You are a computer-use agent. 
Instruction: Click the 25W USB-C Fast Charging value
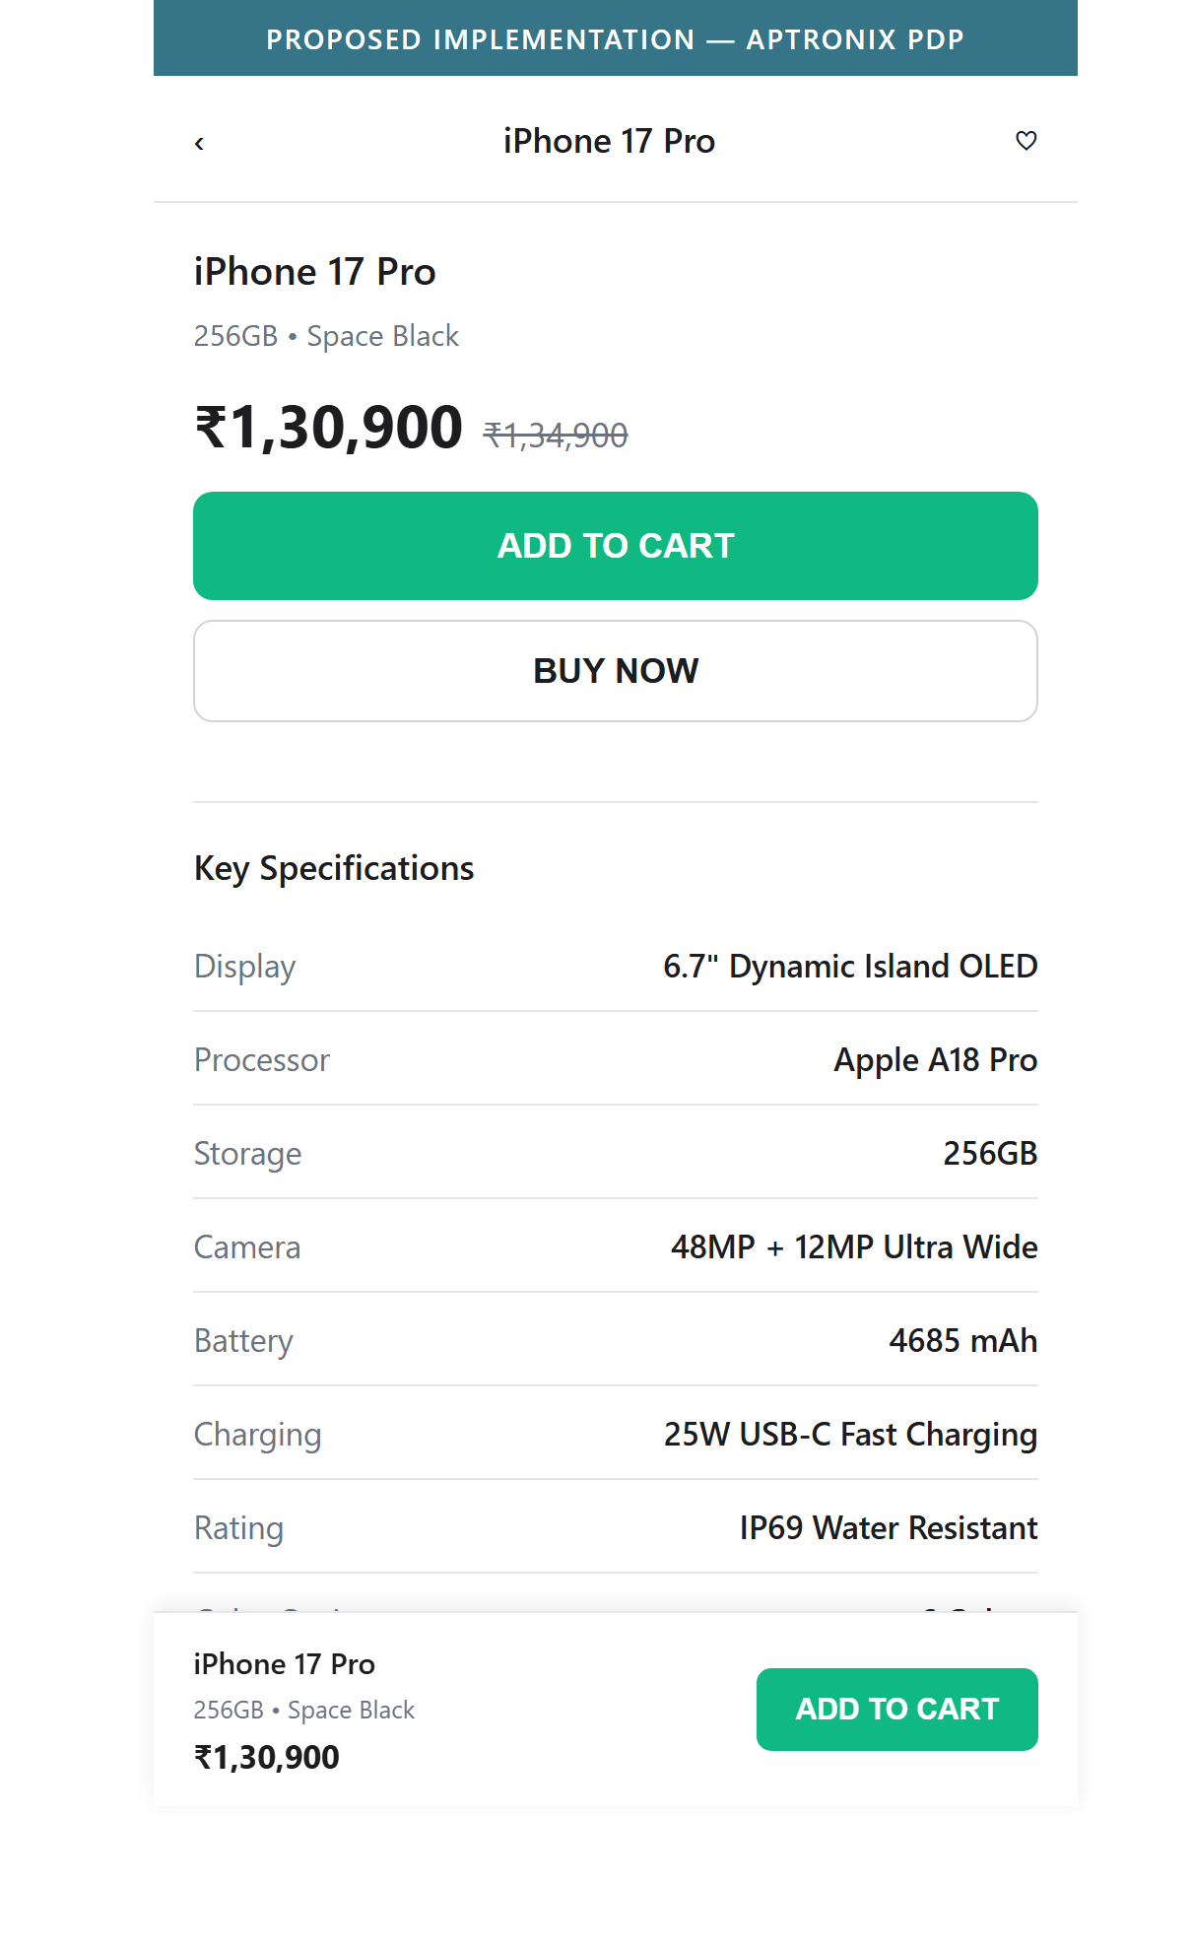(851, 1435)
